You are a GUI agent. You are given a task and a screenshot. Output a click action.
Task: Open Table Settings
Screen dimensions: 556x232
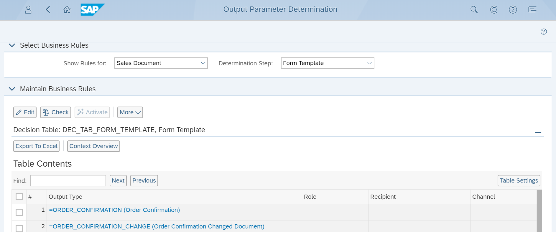click(519, 180)
